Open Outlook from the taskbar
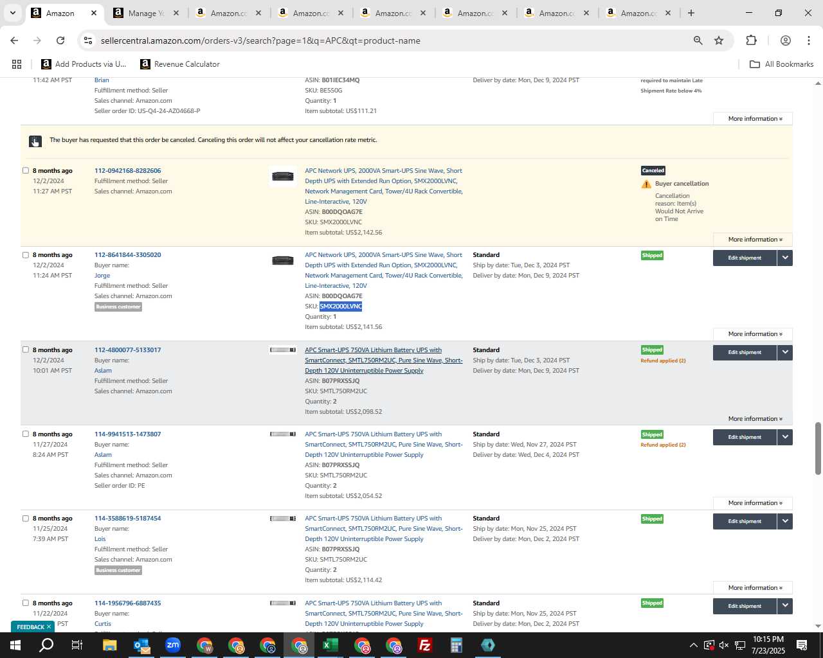Screen dimensions: 823x658 click(141, 645)
